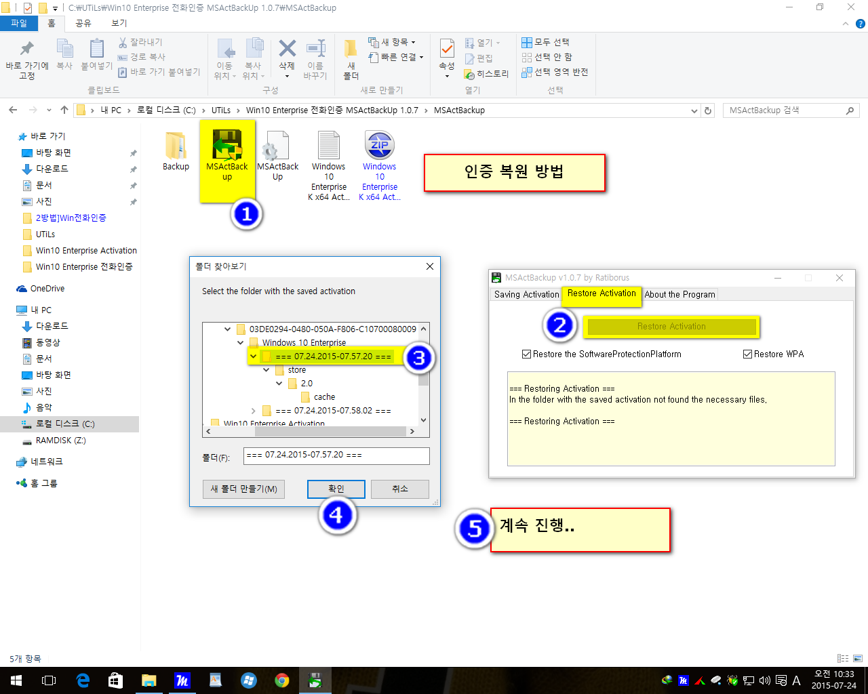Viewport: 868px width, 694px height.
Task: Switch to large icons view in status bar
Action: tap(858, 658)
